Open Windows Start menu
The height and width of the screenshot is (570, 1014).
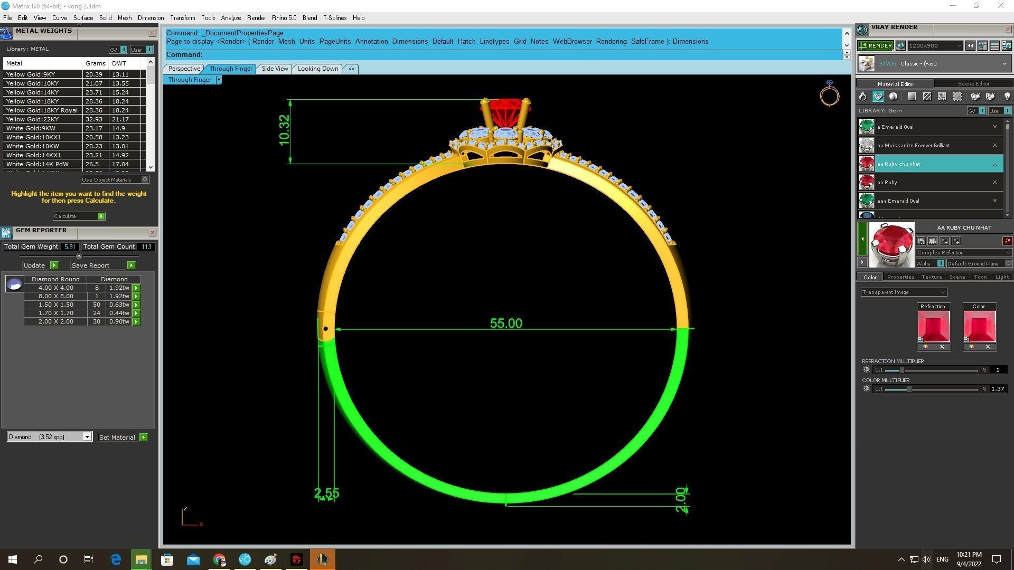(13, 559)
